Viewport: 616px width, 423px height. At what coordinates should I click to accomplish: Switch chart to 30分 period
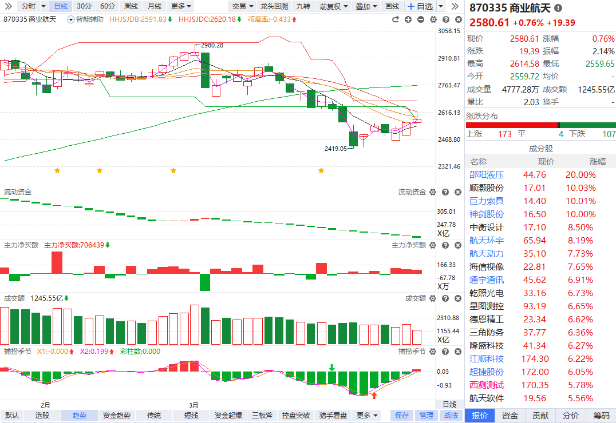84,6
